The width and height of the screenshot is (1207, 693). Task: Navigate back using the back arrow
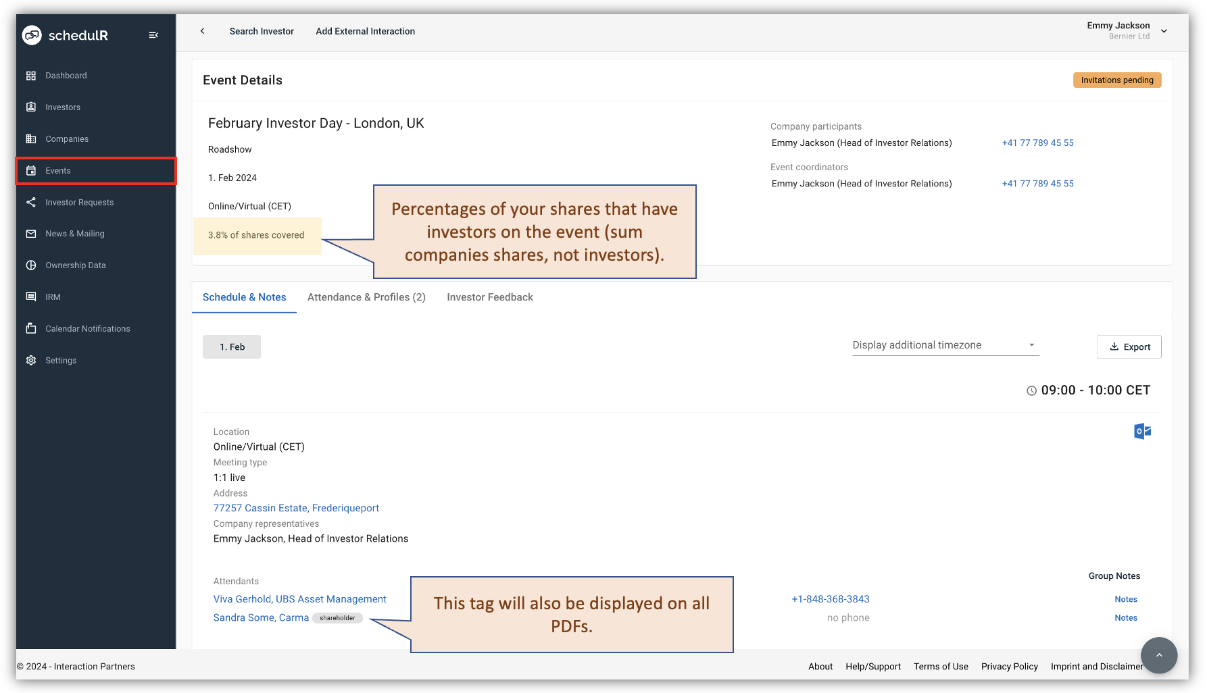(202, 31)
